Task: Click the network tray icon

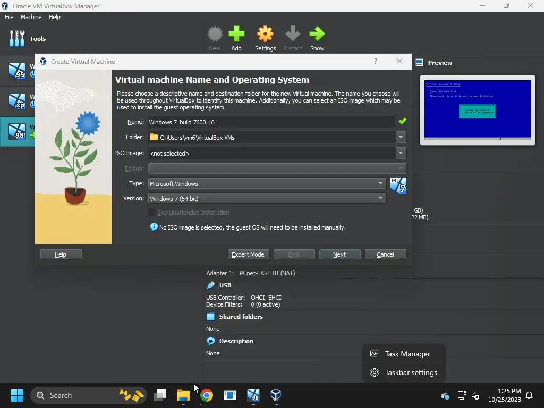Action: [462, 395]
